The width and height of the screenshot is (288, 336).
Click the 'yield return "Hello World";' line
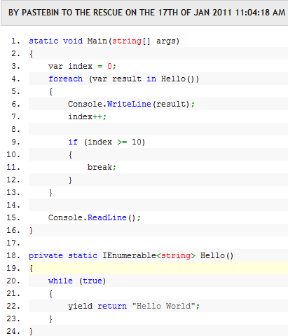tap(134, 306)
